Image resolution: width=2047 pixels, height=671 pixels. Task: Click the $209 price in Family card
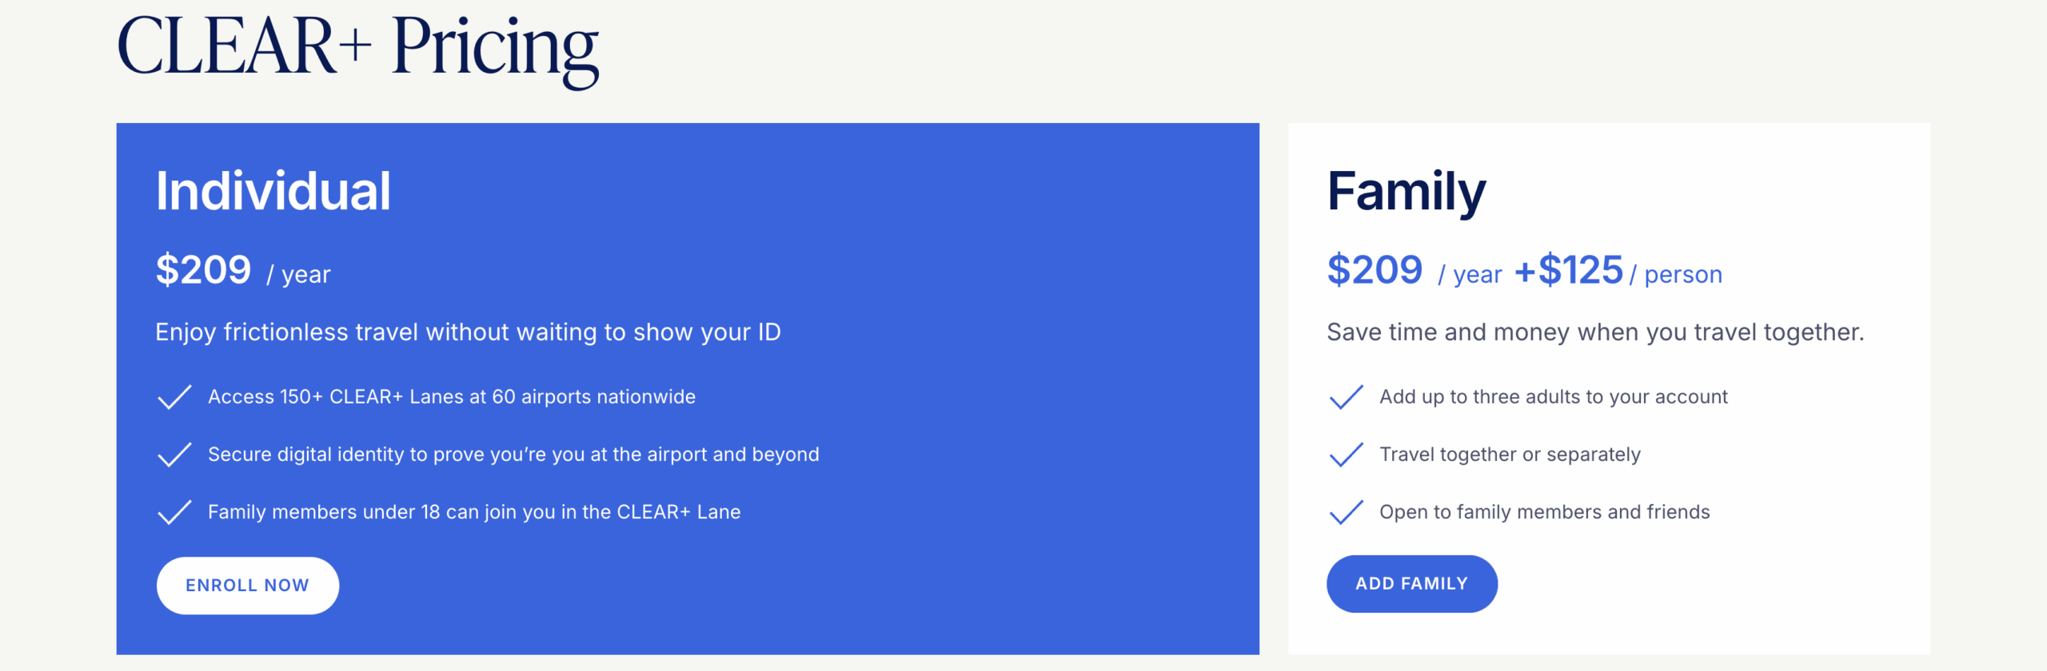1375,270
